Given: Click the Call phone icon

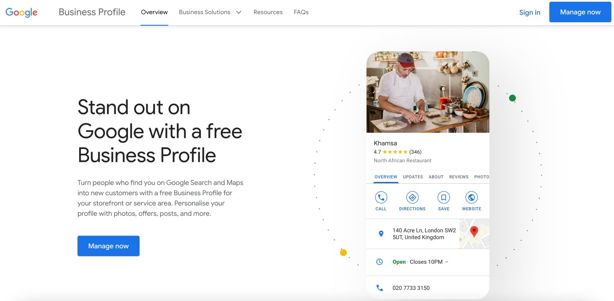Looking at the screenshot, I should 381,198.
